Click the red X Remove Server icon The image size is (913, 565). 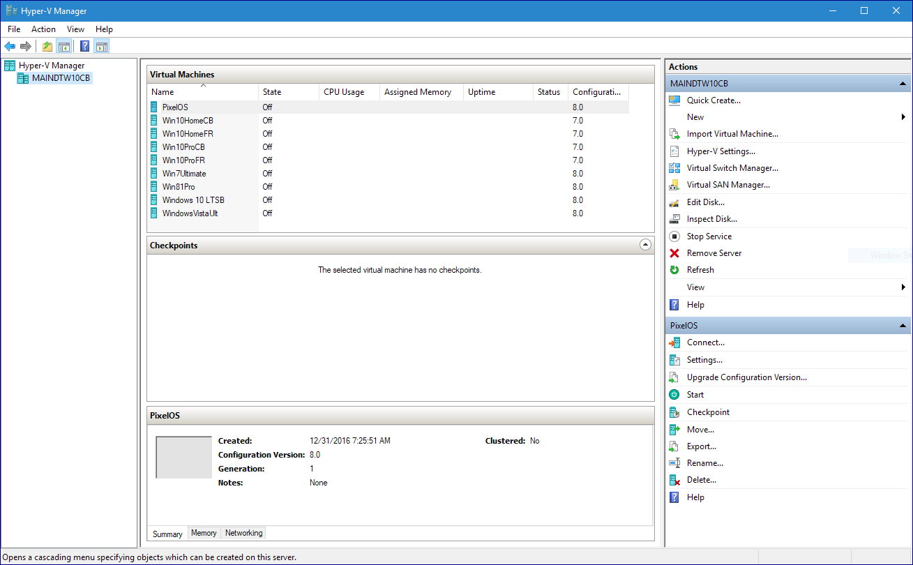(674, 253)
